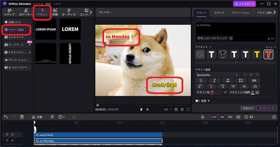Play the video preview
This screenshot has height=147, width=280.
141,109
